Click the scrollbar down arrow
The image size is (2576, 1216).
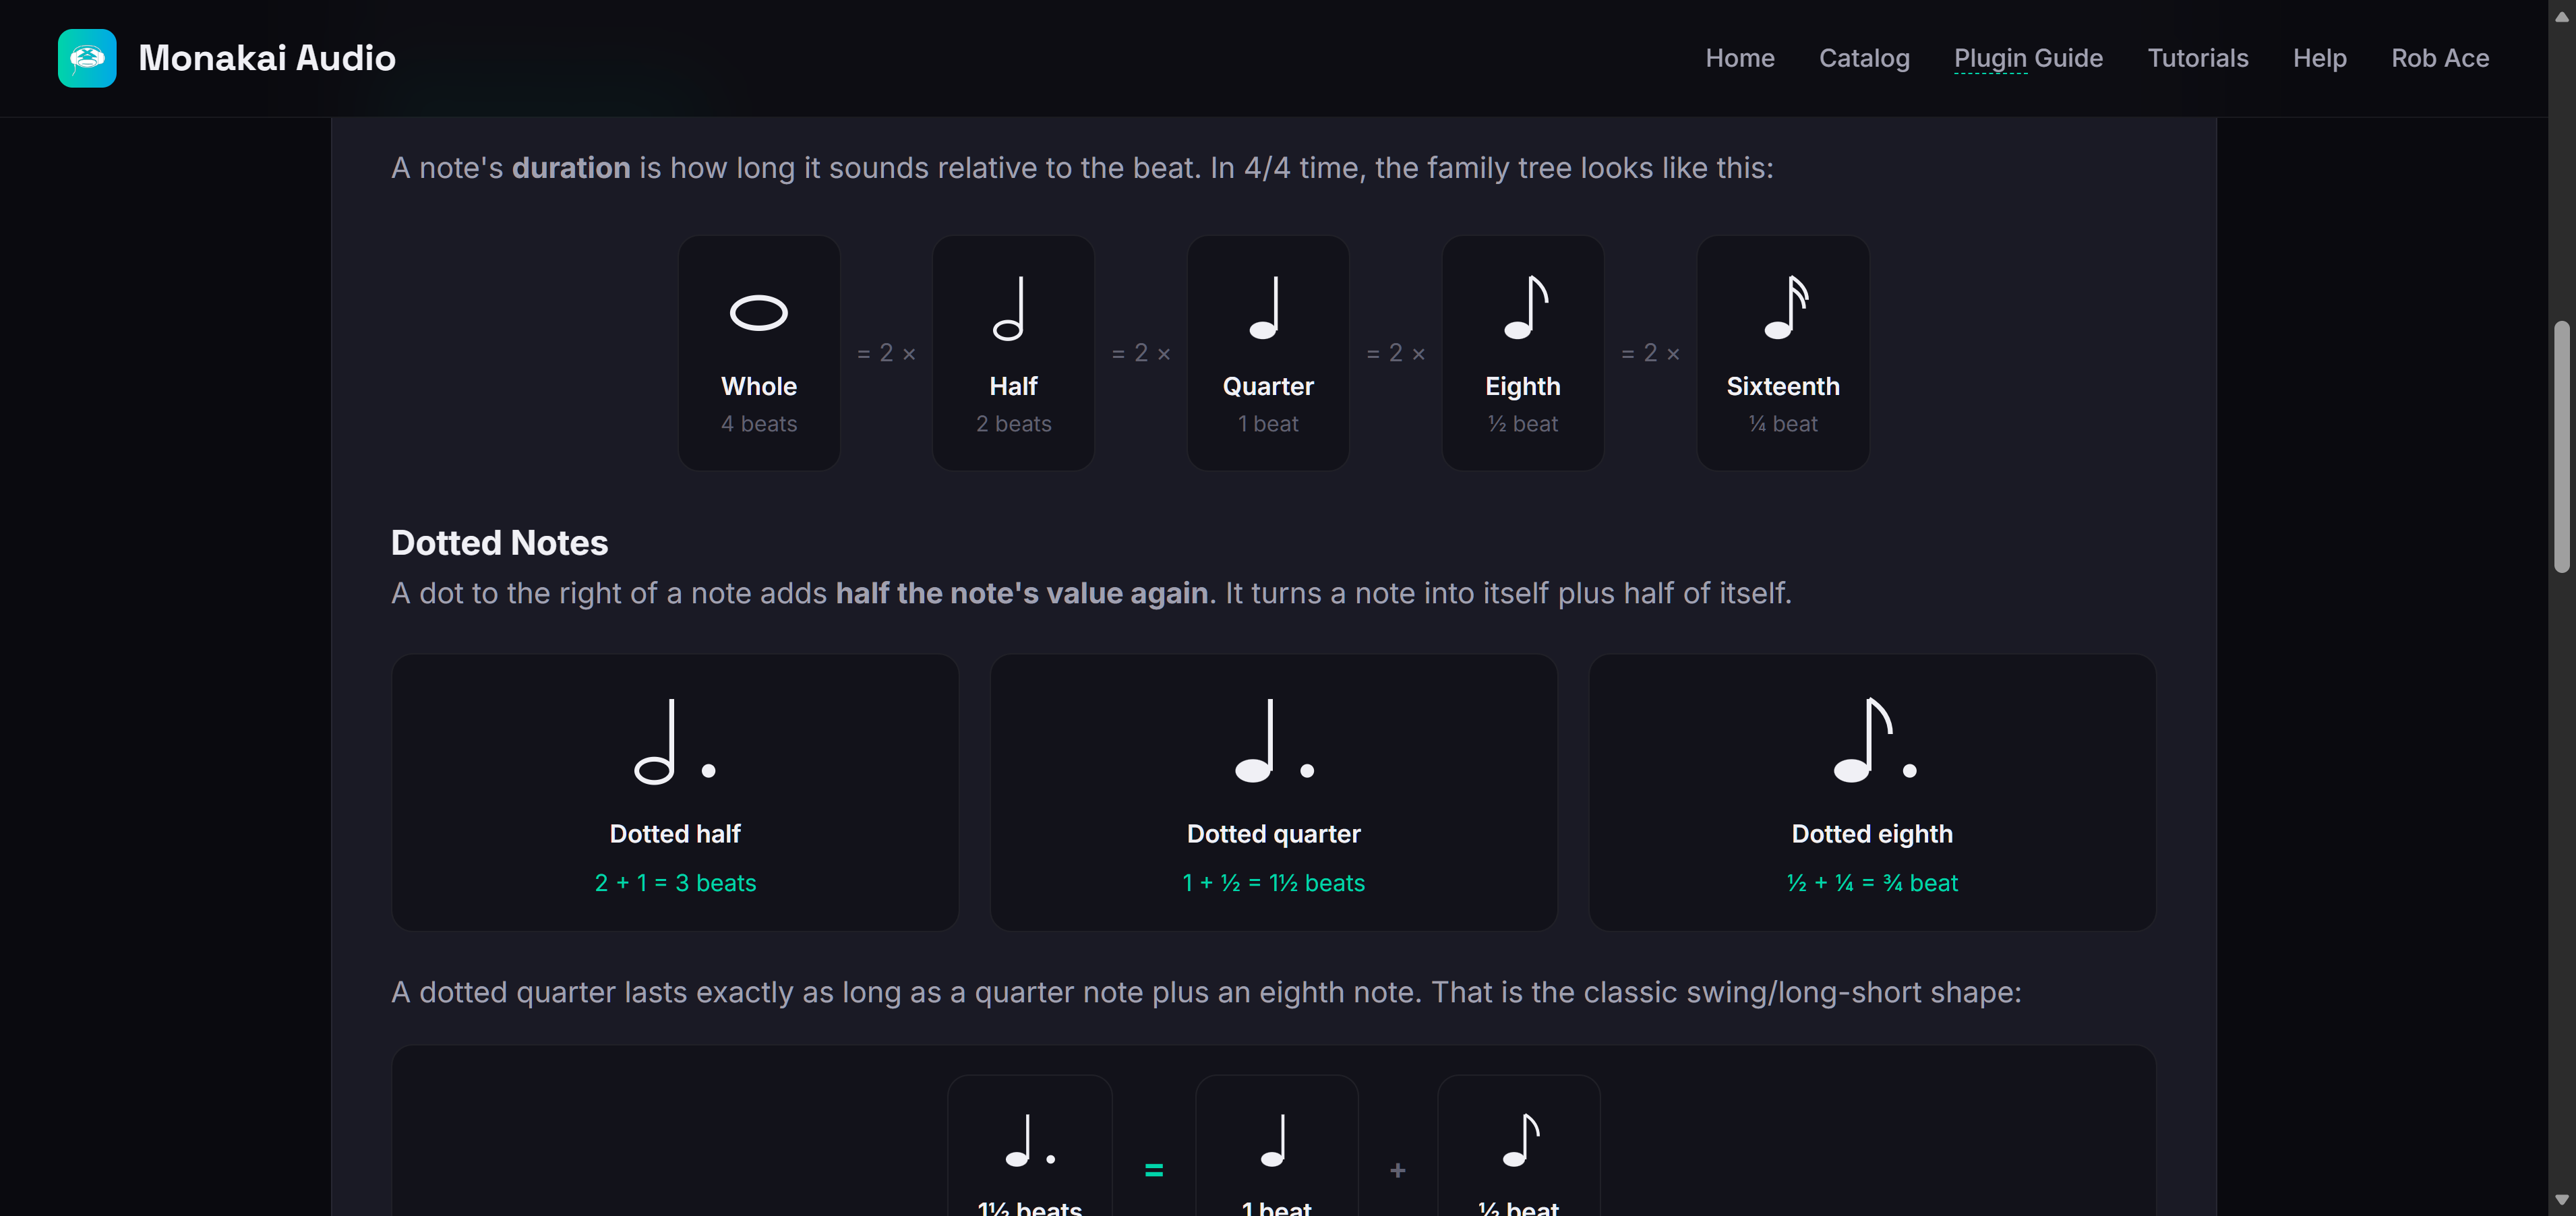tap(2561, 1199)
